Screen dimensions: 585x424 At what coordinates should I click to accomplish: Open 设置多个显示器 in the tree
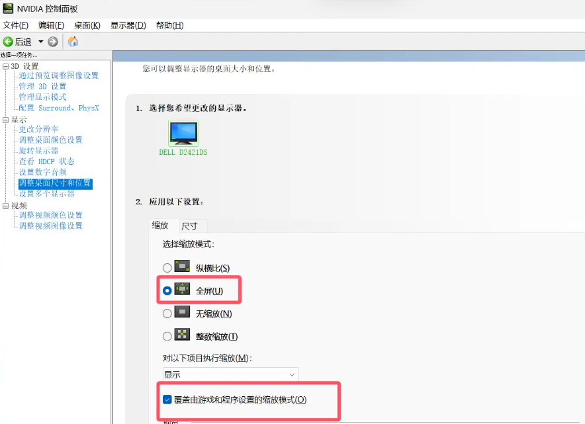[46, 194]
